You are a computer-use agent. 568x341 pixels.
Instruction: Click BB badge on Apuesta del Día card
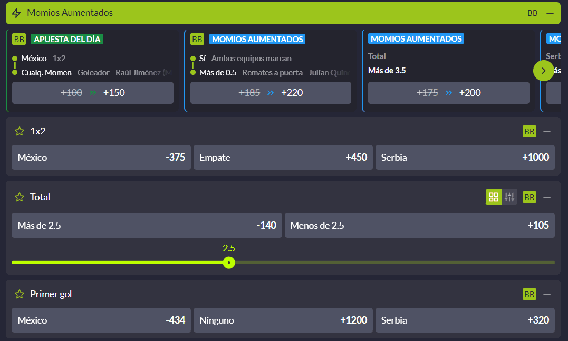pyautogui.click(x=19, y=39)
